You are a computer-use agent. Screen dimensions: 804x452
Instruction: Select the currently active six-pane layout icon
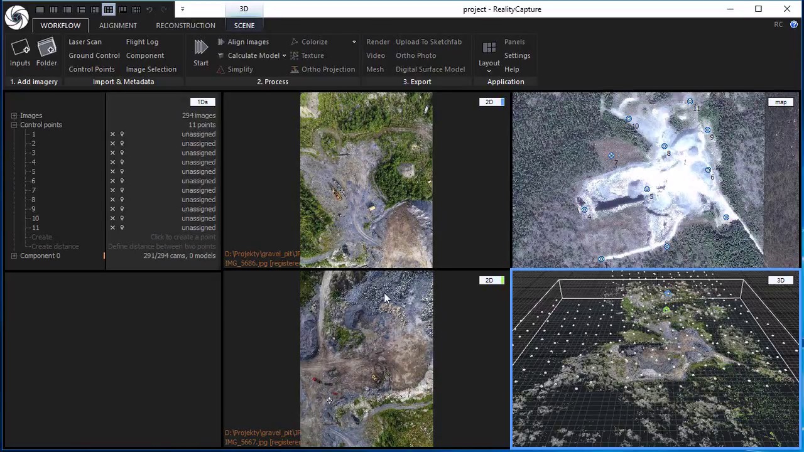(109, 9)
